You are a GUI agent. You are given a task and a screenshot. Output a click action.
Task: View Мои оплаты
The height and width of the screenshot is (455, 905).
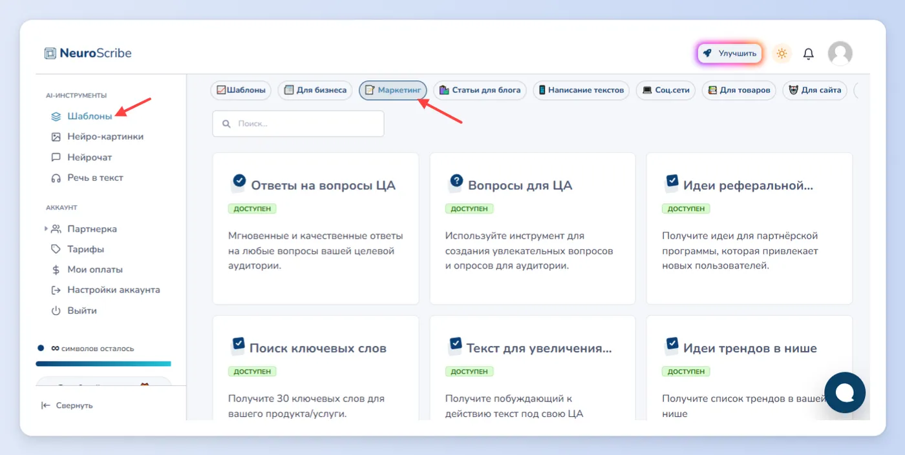[87, 270]
